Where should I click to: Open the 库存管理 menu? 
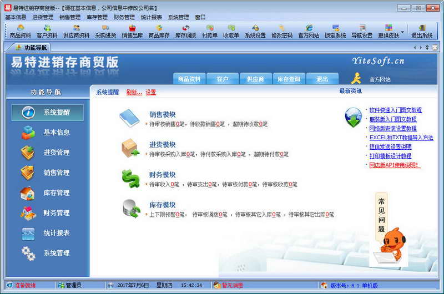coord(97,17)
